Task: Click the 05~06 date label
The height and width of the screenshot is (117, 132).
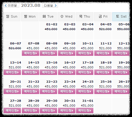Action: (x=124, y=24)
